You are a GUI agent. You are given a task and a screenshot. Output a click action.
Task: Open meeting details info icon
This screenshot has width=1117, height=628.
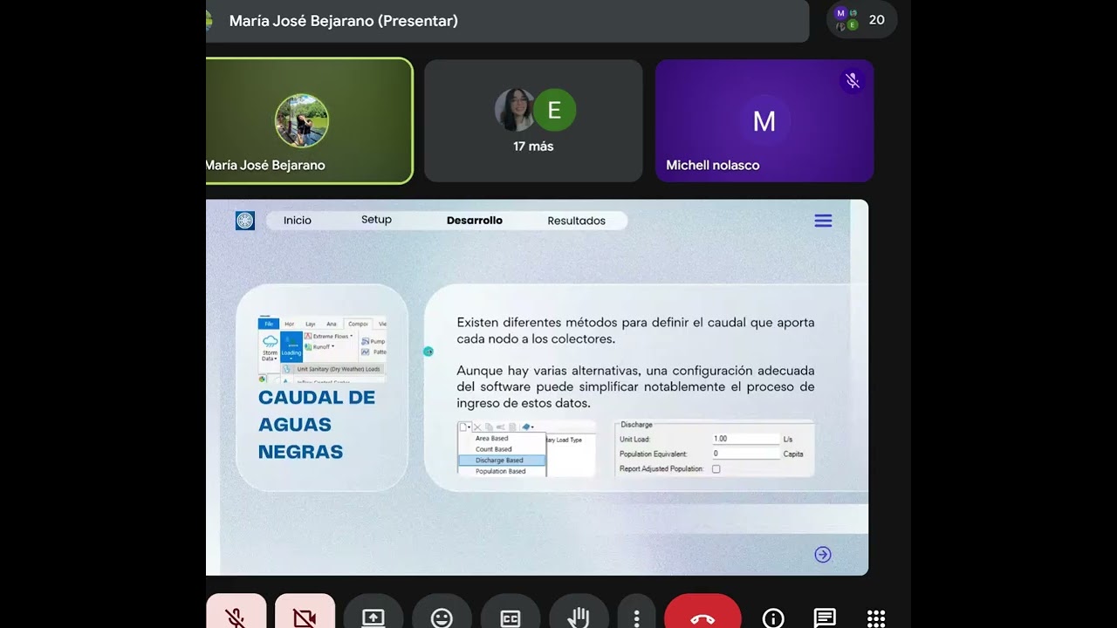coord(773,618)
